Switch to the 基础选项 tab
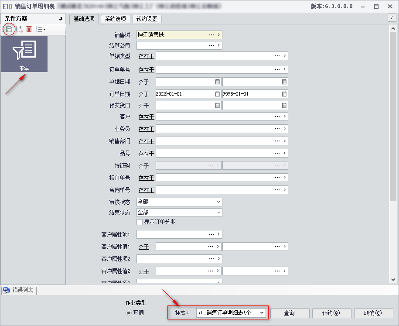399x326 pixels. tap(84, 19)
